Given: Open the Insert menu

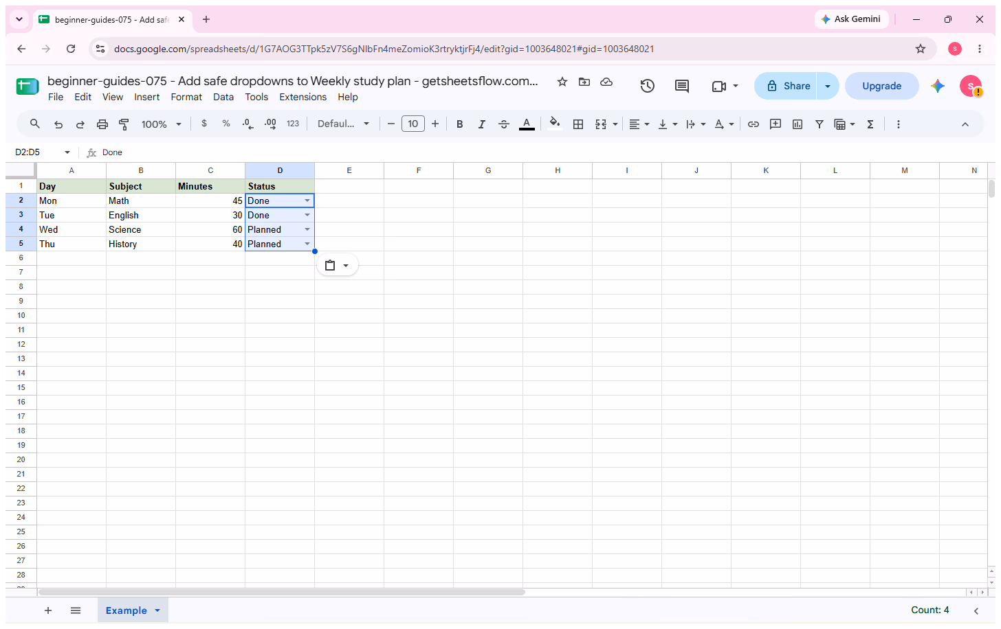Looking at the screenshot, I should pos(146,97).
